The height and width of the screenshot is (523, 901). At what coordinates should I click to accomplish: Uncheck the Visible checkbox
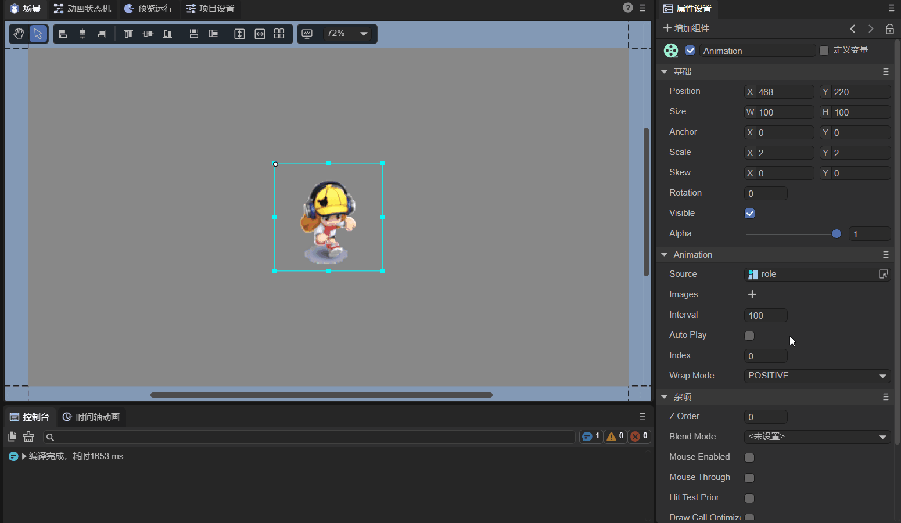coord(749,214)
